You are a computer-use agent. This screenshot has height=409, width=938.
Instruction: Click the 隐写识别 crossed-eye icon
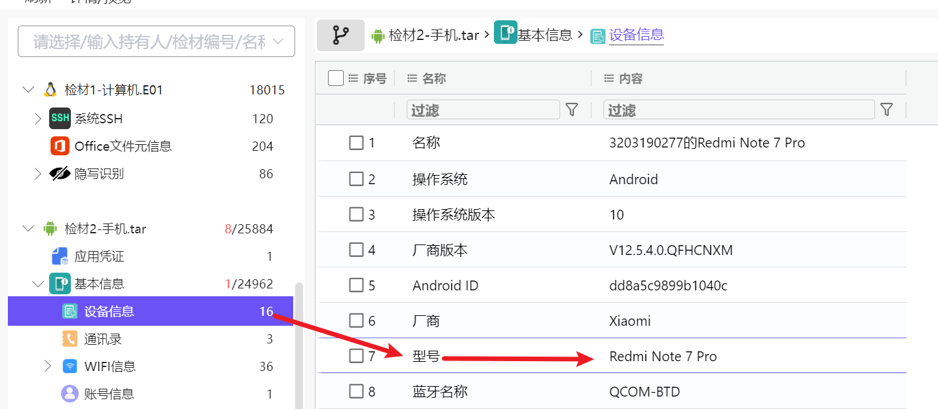tap(60, 174)
